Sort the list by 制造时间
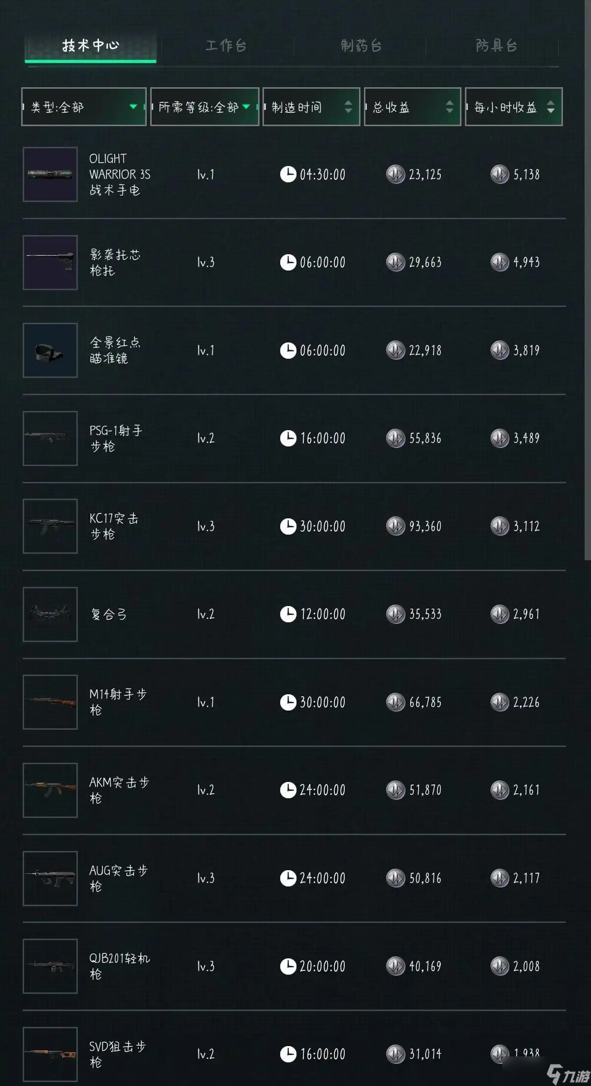The height and width of the screenshot is (1086, 591). [x=311, y=107]
